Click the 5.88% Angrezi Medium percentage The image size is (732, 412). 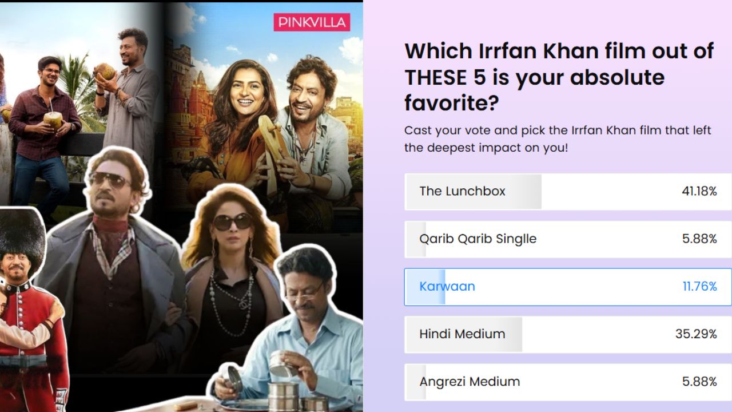(x=699, y=382)
